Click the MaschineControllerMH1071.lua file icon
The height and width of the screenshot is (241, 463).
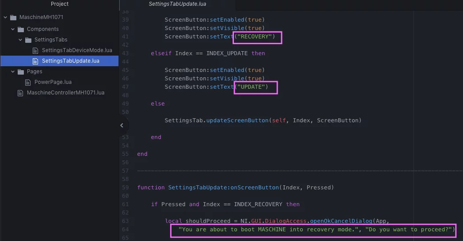20,93
